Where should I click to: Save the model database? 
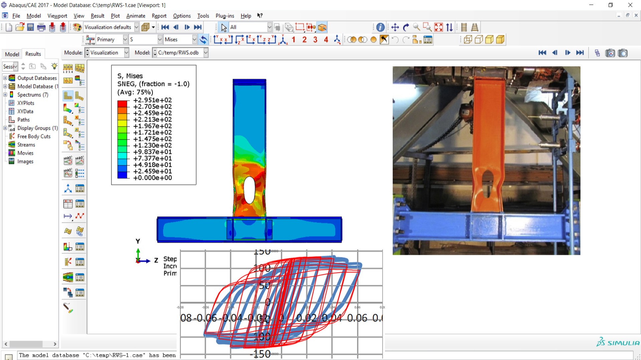pyautogui.click(x=30, y=27)
